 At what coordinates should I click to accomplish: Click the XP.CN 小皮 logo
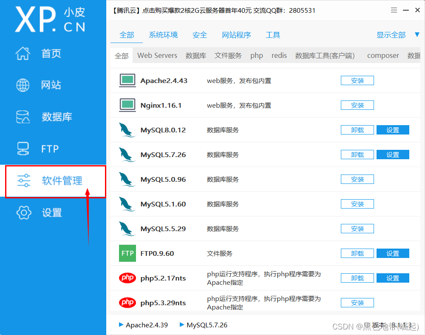click(x=51, y=20)
